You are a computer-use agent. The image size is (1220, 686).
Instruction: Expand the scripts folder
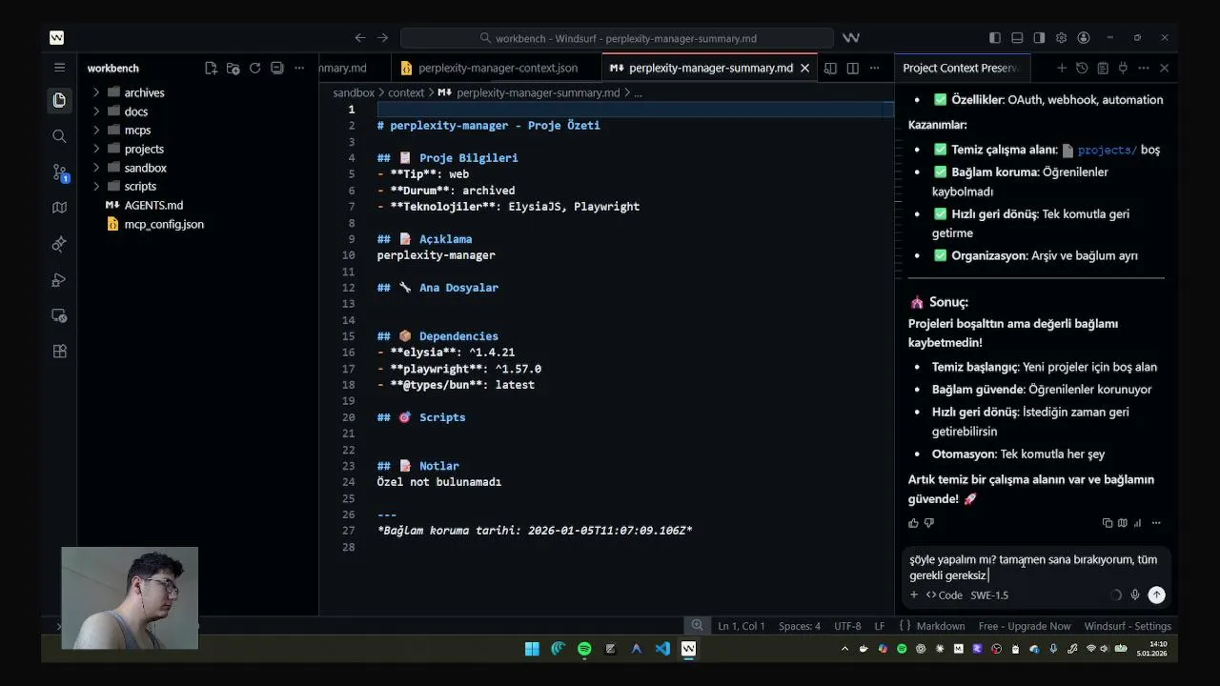coord(140,187)
